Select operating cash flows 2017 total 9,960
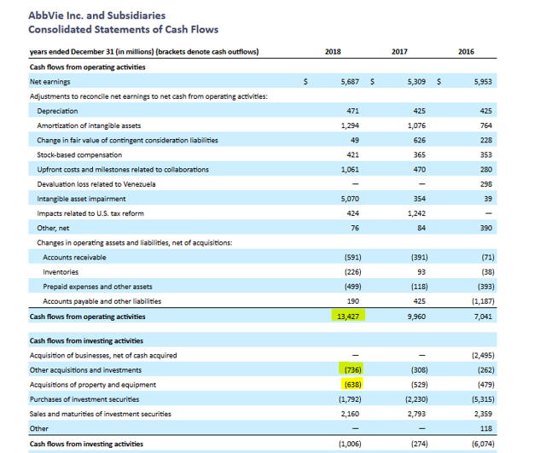546x453 pixels. pos(416,317)
